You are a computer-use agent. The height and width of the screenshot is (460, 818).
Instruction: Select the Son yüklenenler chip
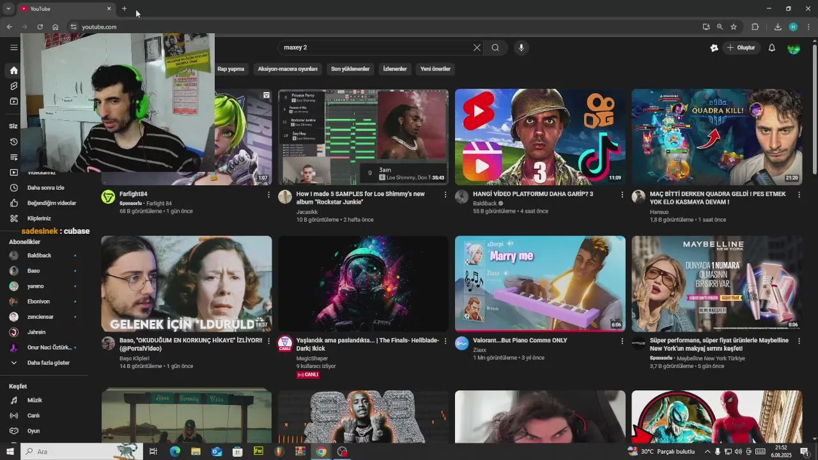[x=350, y=69]
